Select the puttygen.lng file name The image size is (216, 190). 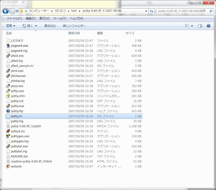[x=20, y=141]
